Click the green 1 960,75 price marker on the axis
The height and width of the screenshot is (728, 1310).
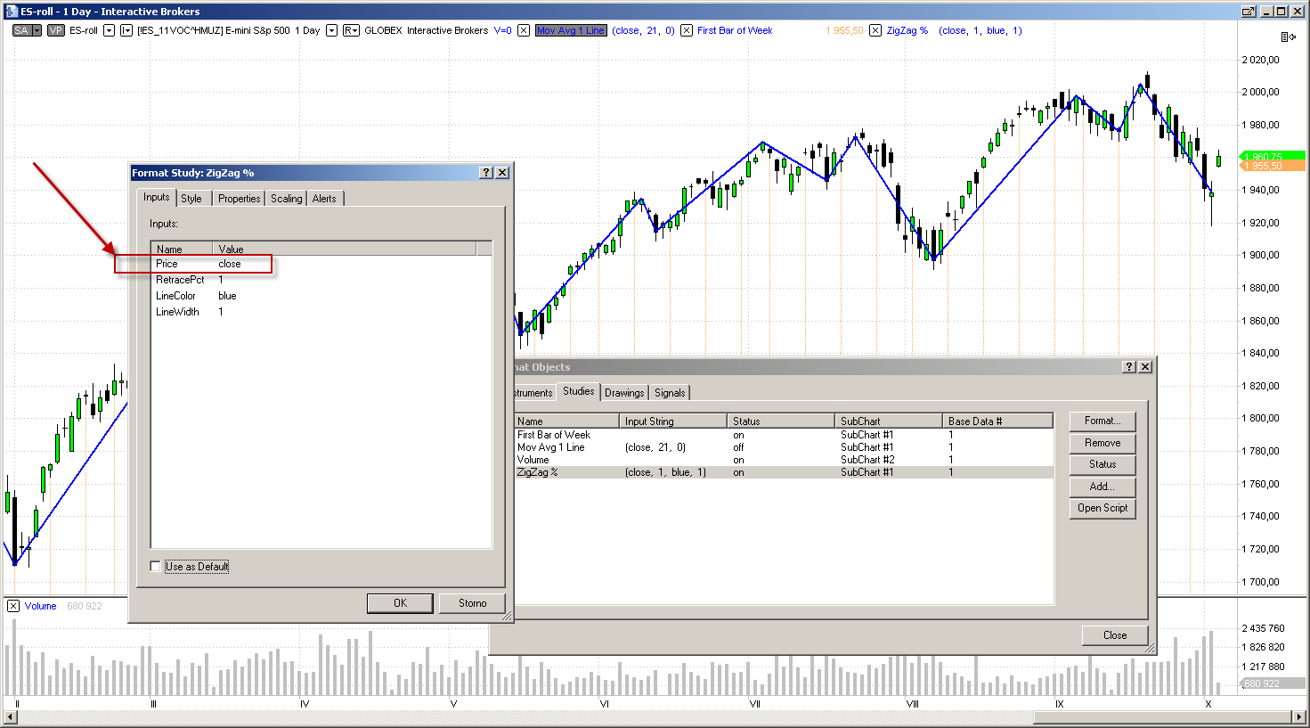click(x=1273, y=157)
